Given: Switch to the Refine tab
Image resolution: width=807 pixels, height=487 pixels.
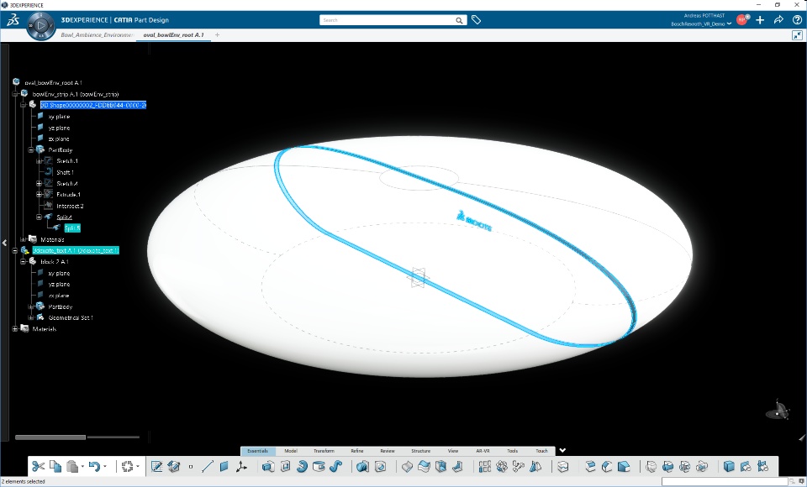Looking at the screenshot, I should [357, 451].
